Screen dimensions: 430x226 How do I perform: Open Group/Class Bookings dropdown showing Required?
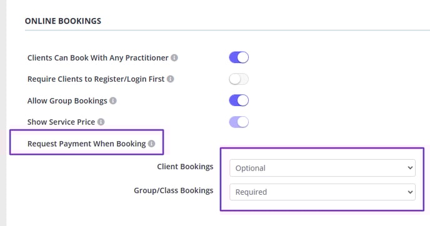[x=322, y=192]
